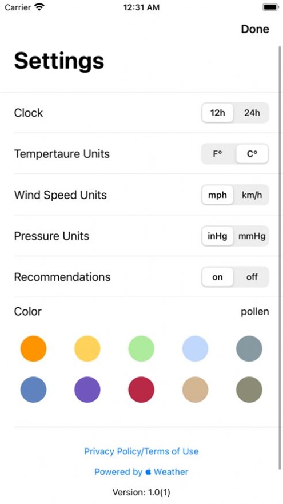Open Privacy Policy/Terms of Use link
The image size is (283, 504).
(141, 451)
